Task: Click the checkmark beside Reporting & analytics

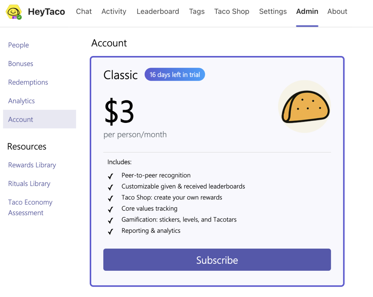Action: click(x=111, y=232)
